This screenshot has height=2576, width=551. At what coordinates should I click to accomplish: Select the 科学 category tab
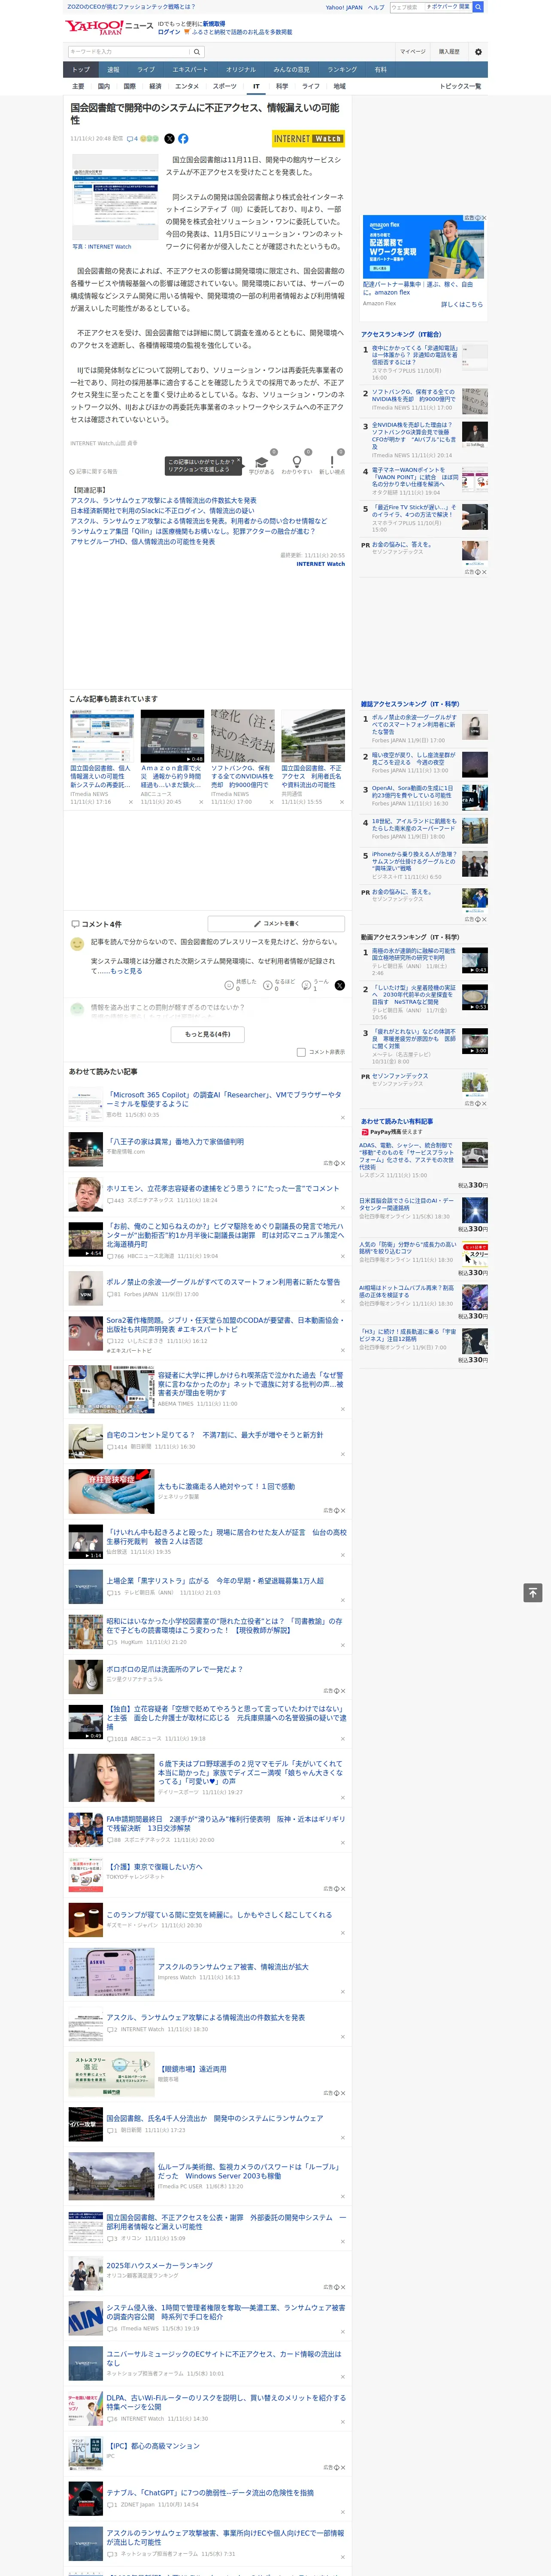tap(282, 87)
